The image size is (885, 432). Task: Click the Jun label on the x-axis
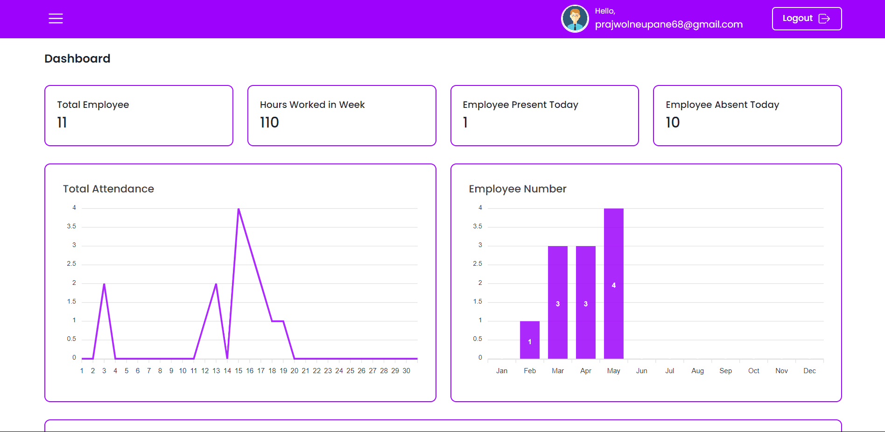pyautogui.click(x=641, y=370)
